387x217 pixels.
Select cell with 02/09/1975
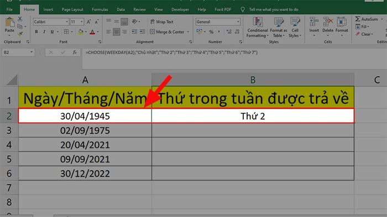tap(85, 131)
